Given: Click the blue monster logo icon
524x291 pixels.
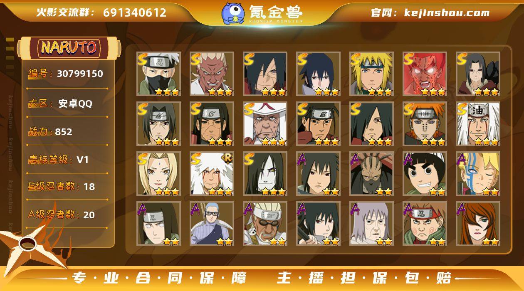Looking at the screenshot, I should click(x=233, y=13).
